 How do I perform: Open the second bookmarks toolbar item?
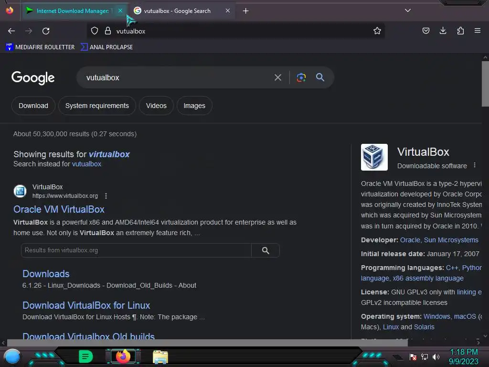coord(106,47)
